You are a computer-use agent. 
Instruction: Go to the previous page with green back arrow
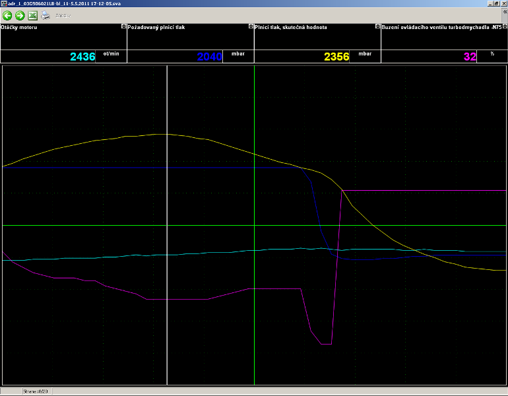coord(7,16)
